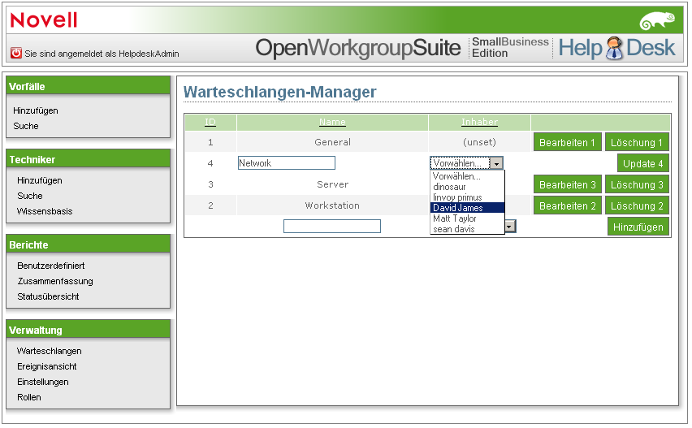Open the owner dropdown in the new-queue row
Image resolution: width=692 pixels, height=428 pixels.
(x=510, y=227)
